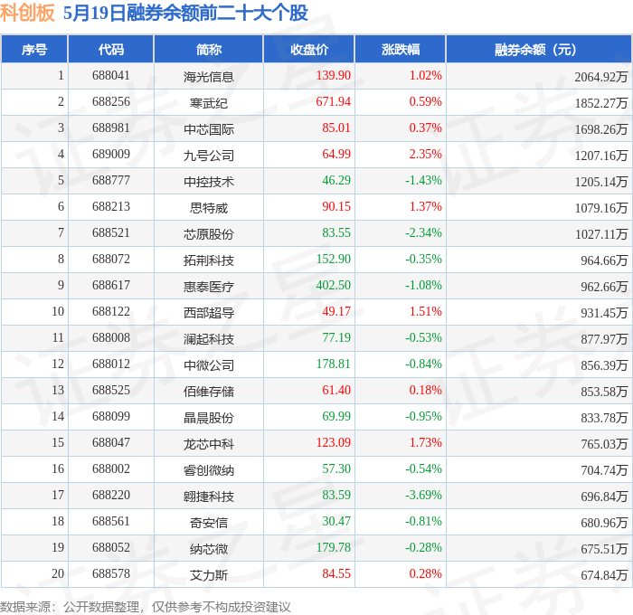Select stock name 思特威
The height and width of the screenshot is (615, 633).
[209, 207]
